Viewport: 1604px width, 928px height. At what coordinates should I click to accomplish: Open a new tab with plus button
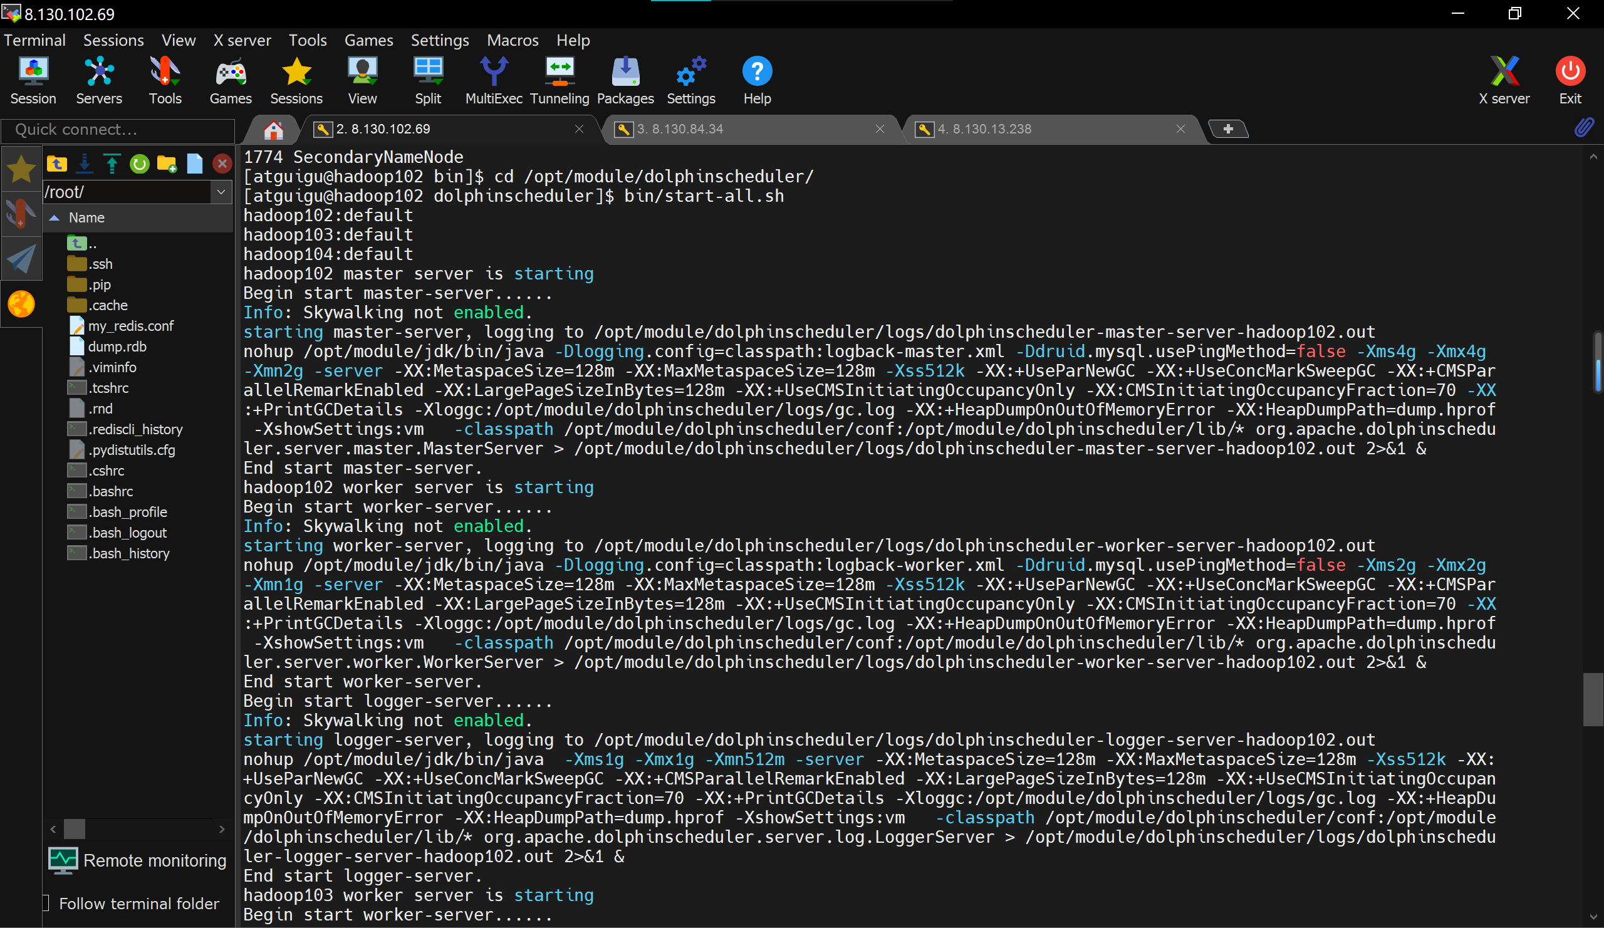(1227, 129)
